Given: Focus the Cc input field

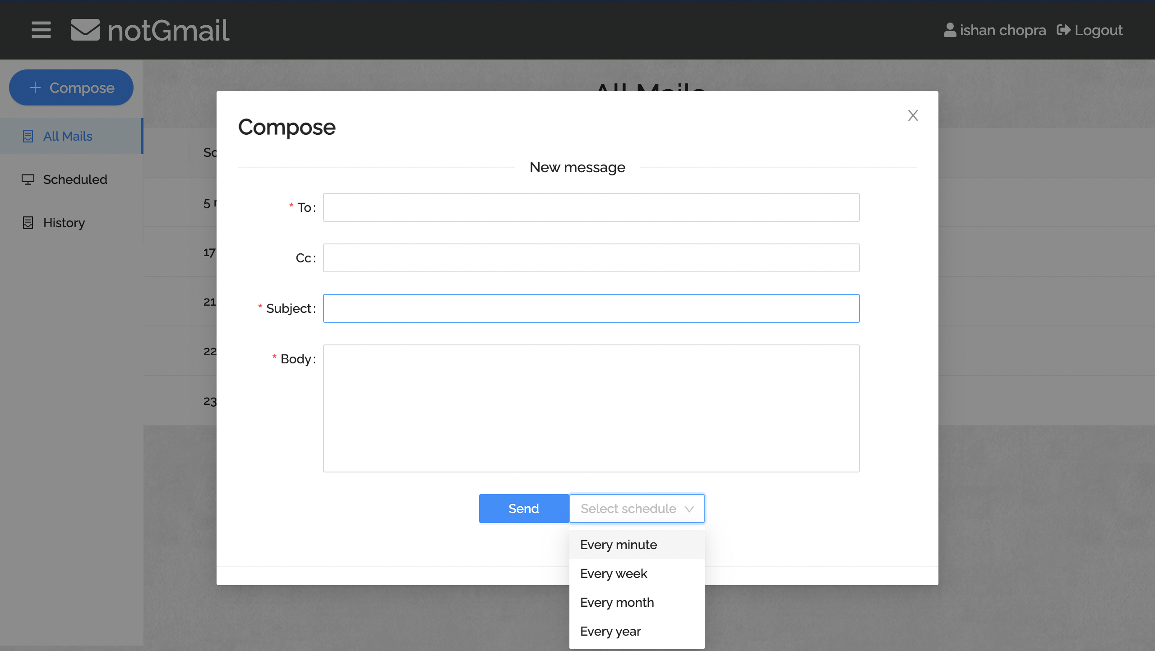Looking at the screenshot, I should coord(591,258).
